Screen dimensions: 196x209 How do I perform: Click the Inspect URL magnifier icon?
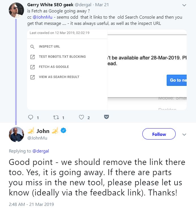point(32,47)
